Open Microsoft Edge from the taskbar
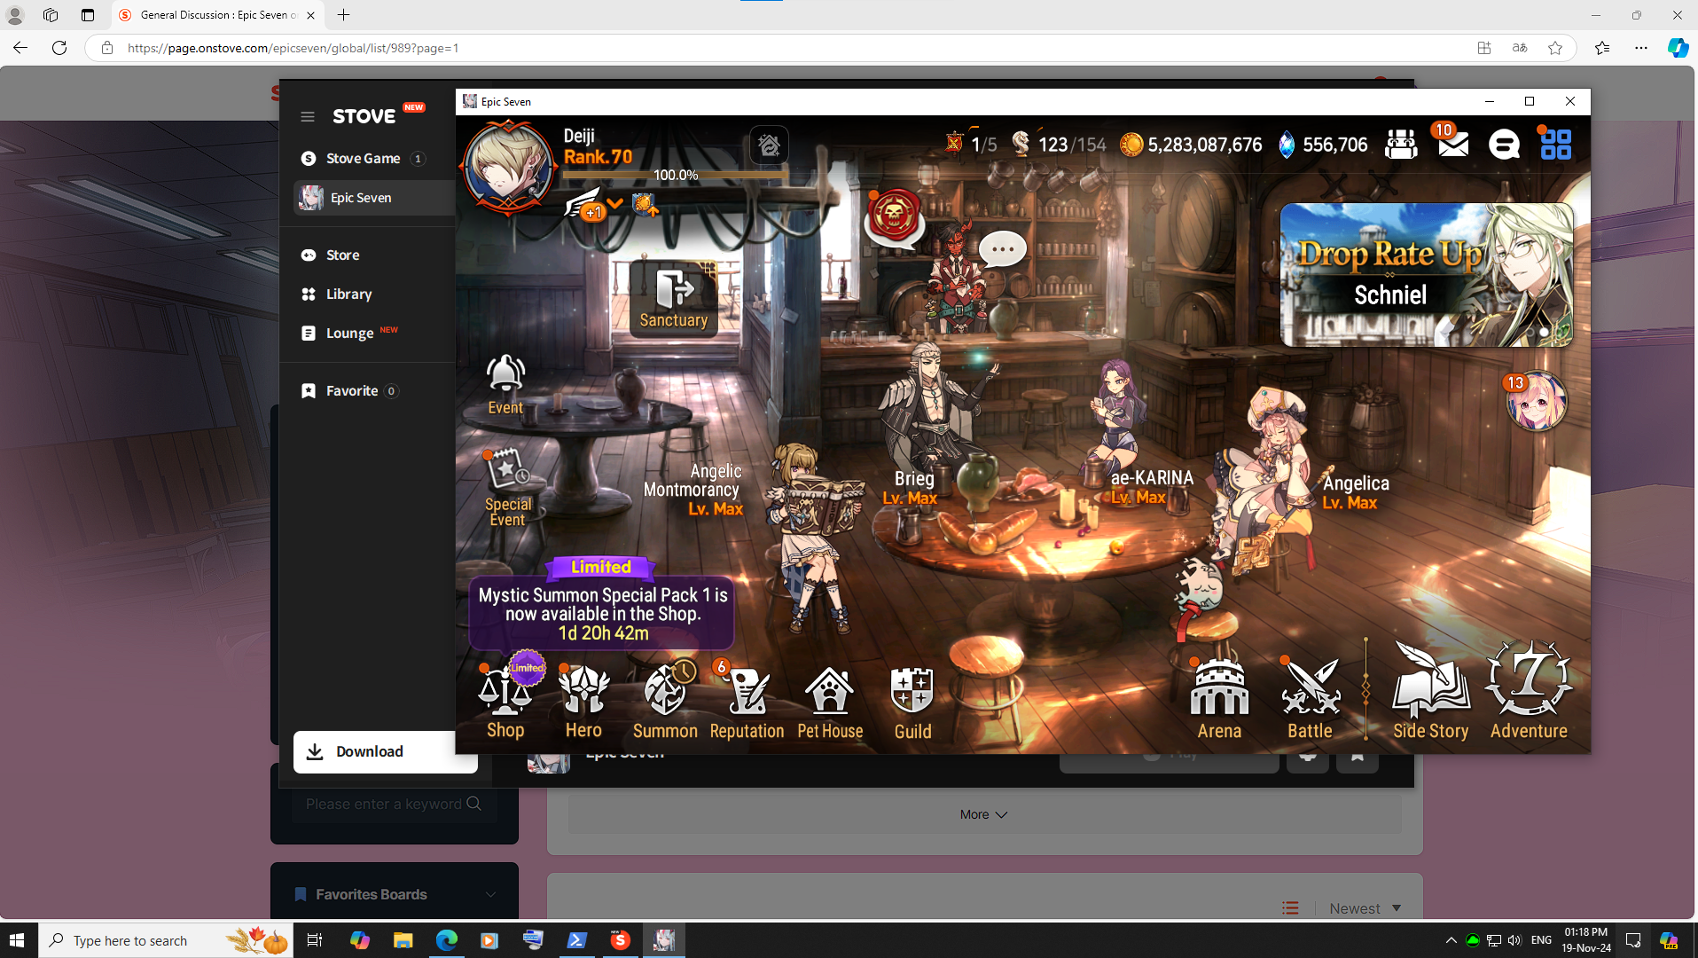This screenshot has width=1698, height=958. tap(446, 940)
